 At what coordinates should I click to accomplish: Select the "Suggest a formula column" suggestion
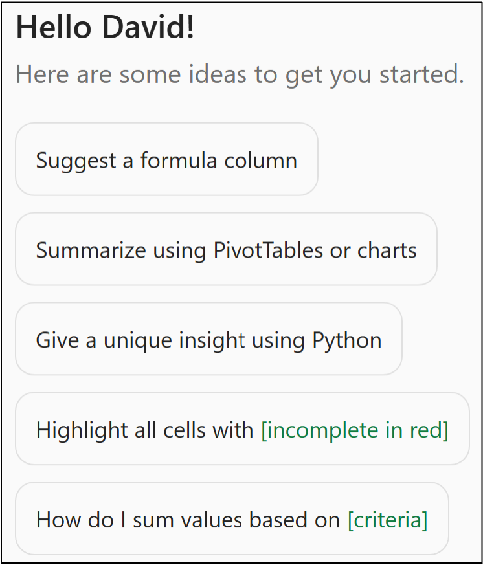click(166, 160)
